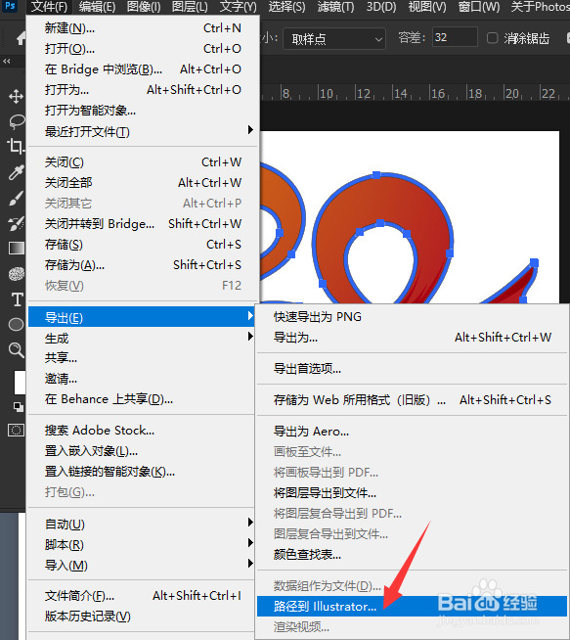This screenshot has width=570, height=640.
Task: Choose 文件简介 File Info item
Action: click(143, 596)
